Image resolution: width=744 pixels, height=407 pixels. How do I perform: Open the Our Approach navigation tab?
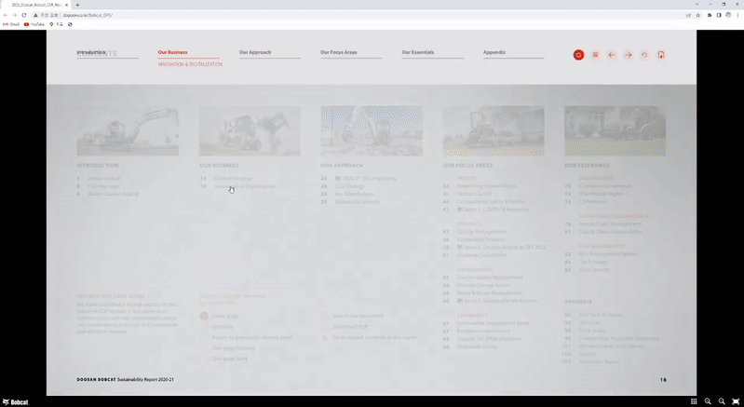click(255, 52)
